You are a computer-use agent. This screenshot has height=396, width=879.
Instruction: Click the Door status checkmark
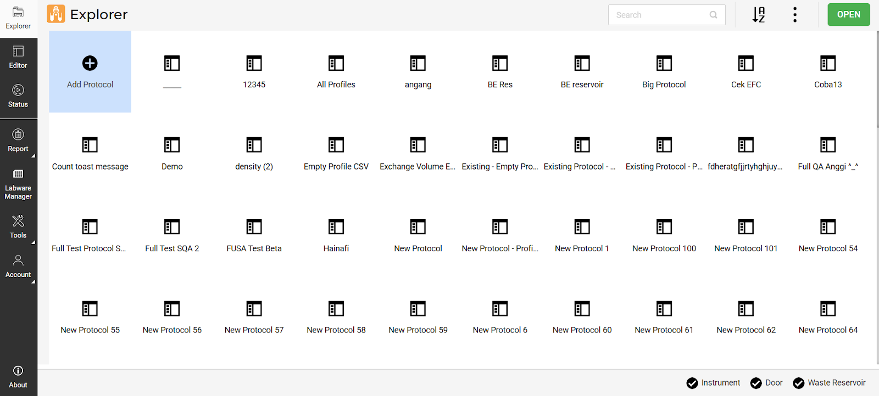pos(756,383)
